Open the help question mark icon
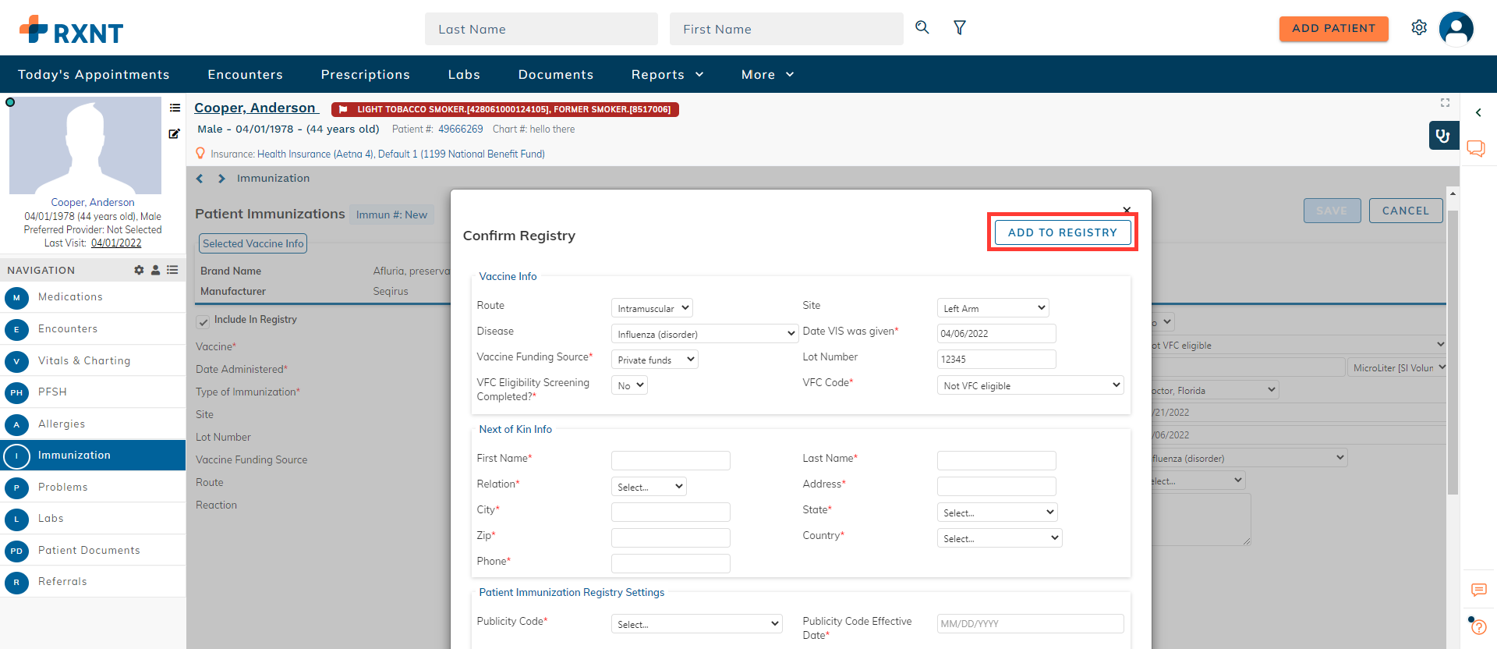1497x649 pixels. click(1478, 626)
